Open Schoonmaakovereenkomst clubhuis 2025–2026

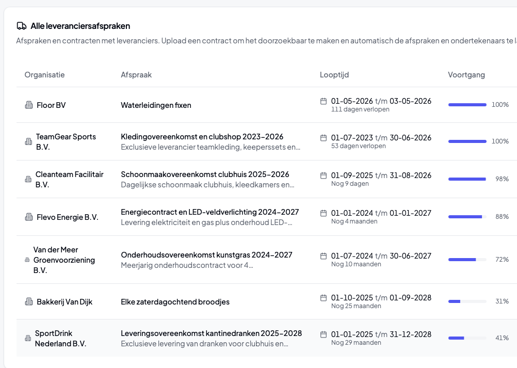tap(205, 174)
